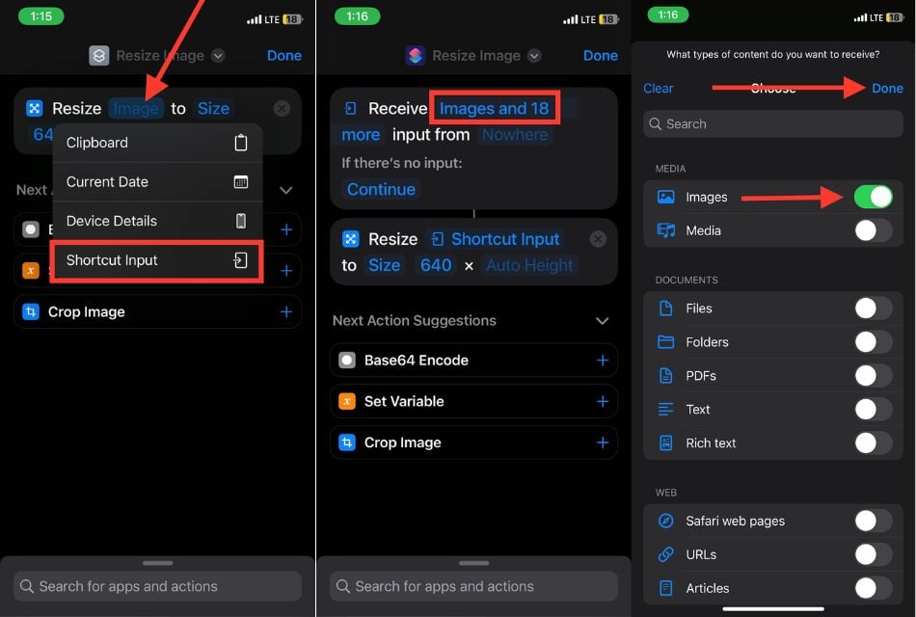Enable the Rich text toggle

873,443
